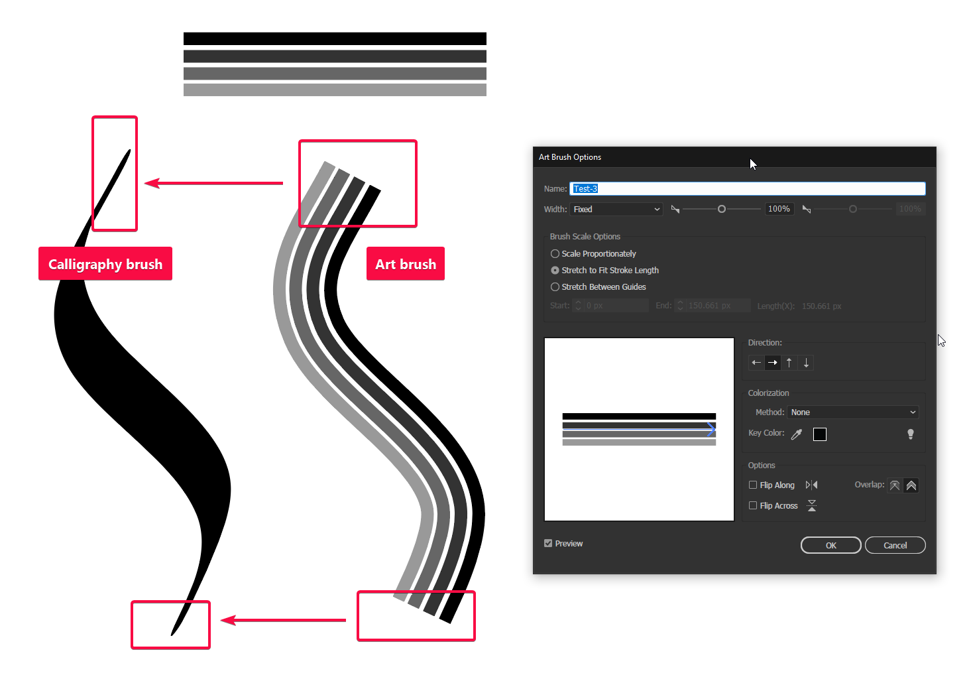Image resolution: width=971 pixels, height=691 pixels.
Task: Open the Width dropdown showing Fixed
Action: pyautogui.click(x=616, y=209)
